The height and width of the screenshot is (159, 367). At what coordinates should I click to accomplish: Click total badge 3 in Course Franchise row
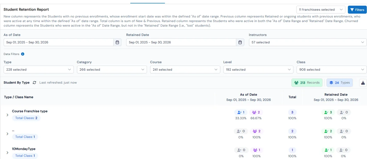pos(292,112)
